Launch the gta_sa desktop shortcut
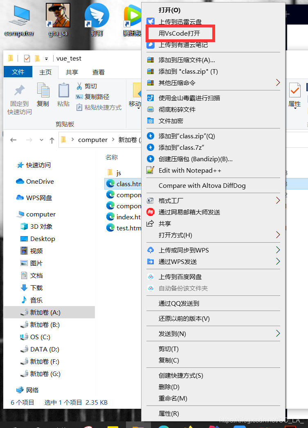The height and width of the screenshot is (428, 308). [58, 20]
